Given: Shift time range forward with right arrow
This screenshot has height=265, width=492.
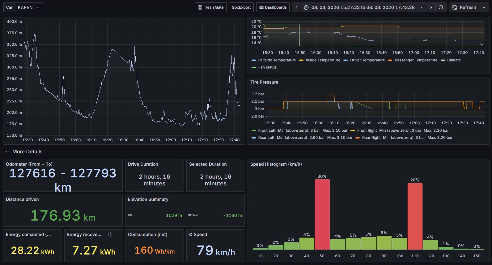Looking at the screenshot, I should click(431, 7).
